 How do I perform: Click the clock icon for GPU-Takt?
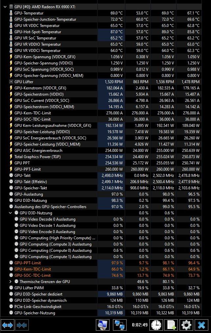[x=11, y=176]
